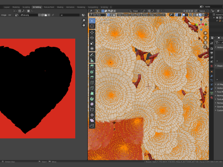Select the Shrink/Fatten tool
This screenshot has width=223, height=167.
92,115
